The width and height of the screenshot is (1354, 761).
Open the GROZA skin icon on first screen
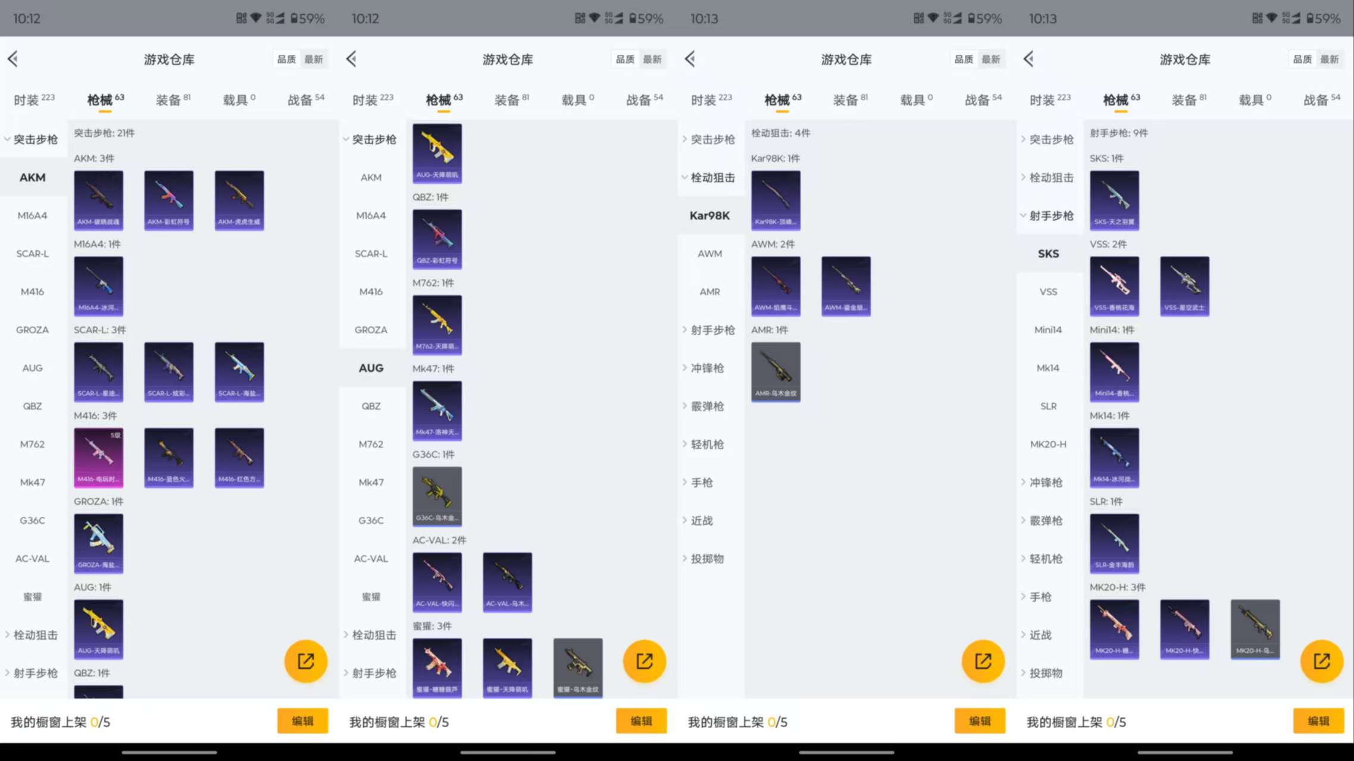99,543
